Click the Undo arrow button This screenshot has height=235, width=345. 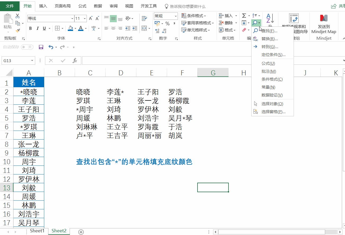(51, 47)
